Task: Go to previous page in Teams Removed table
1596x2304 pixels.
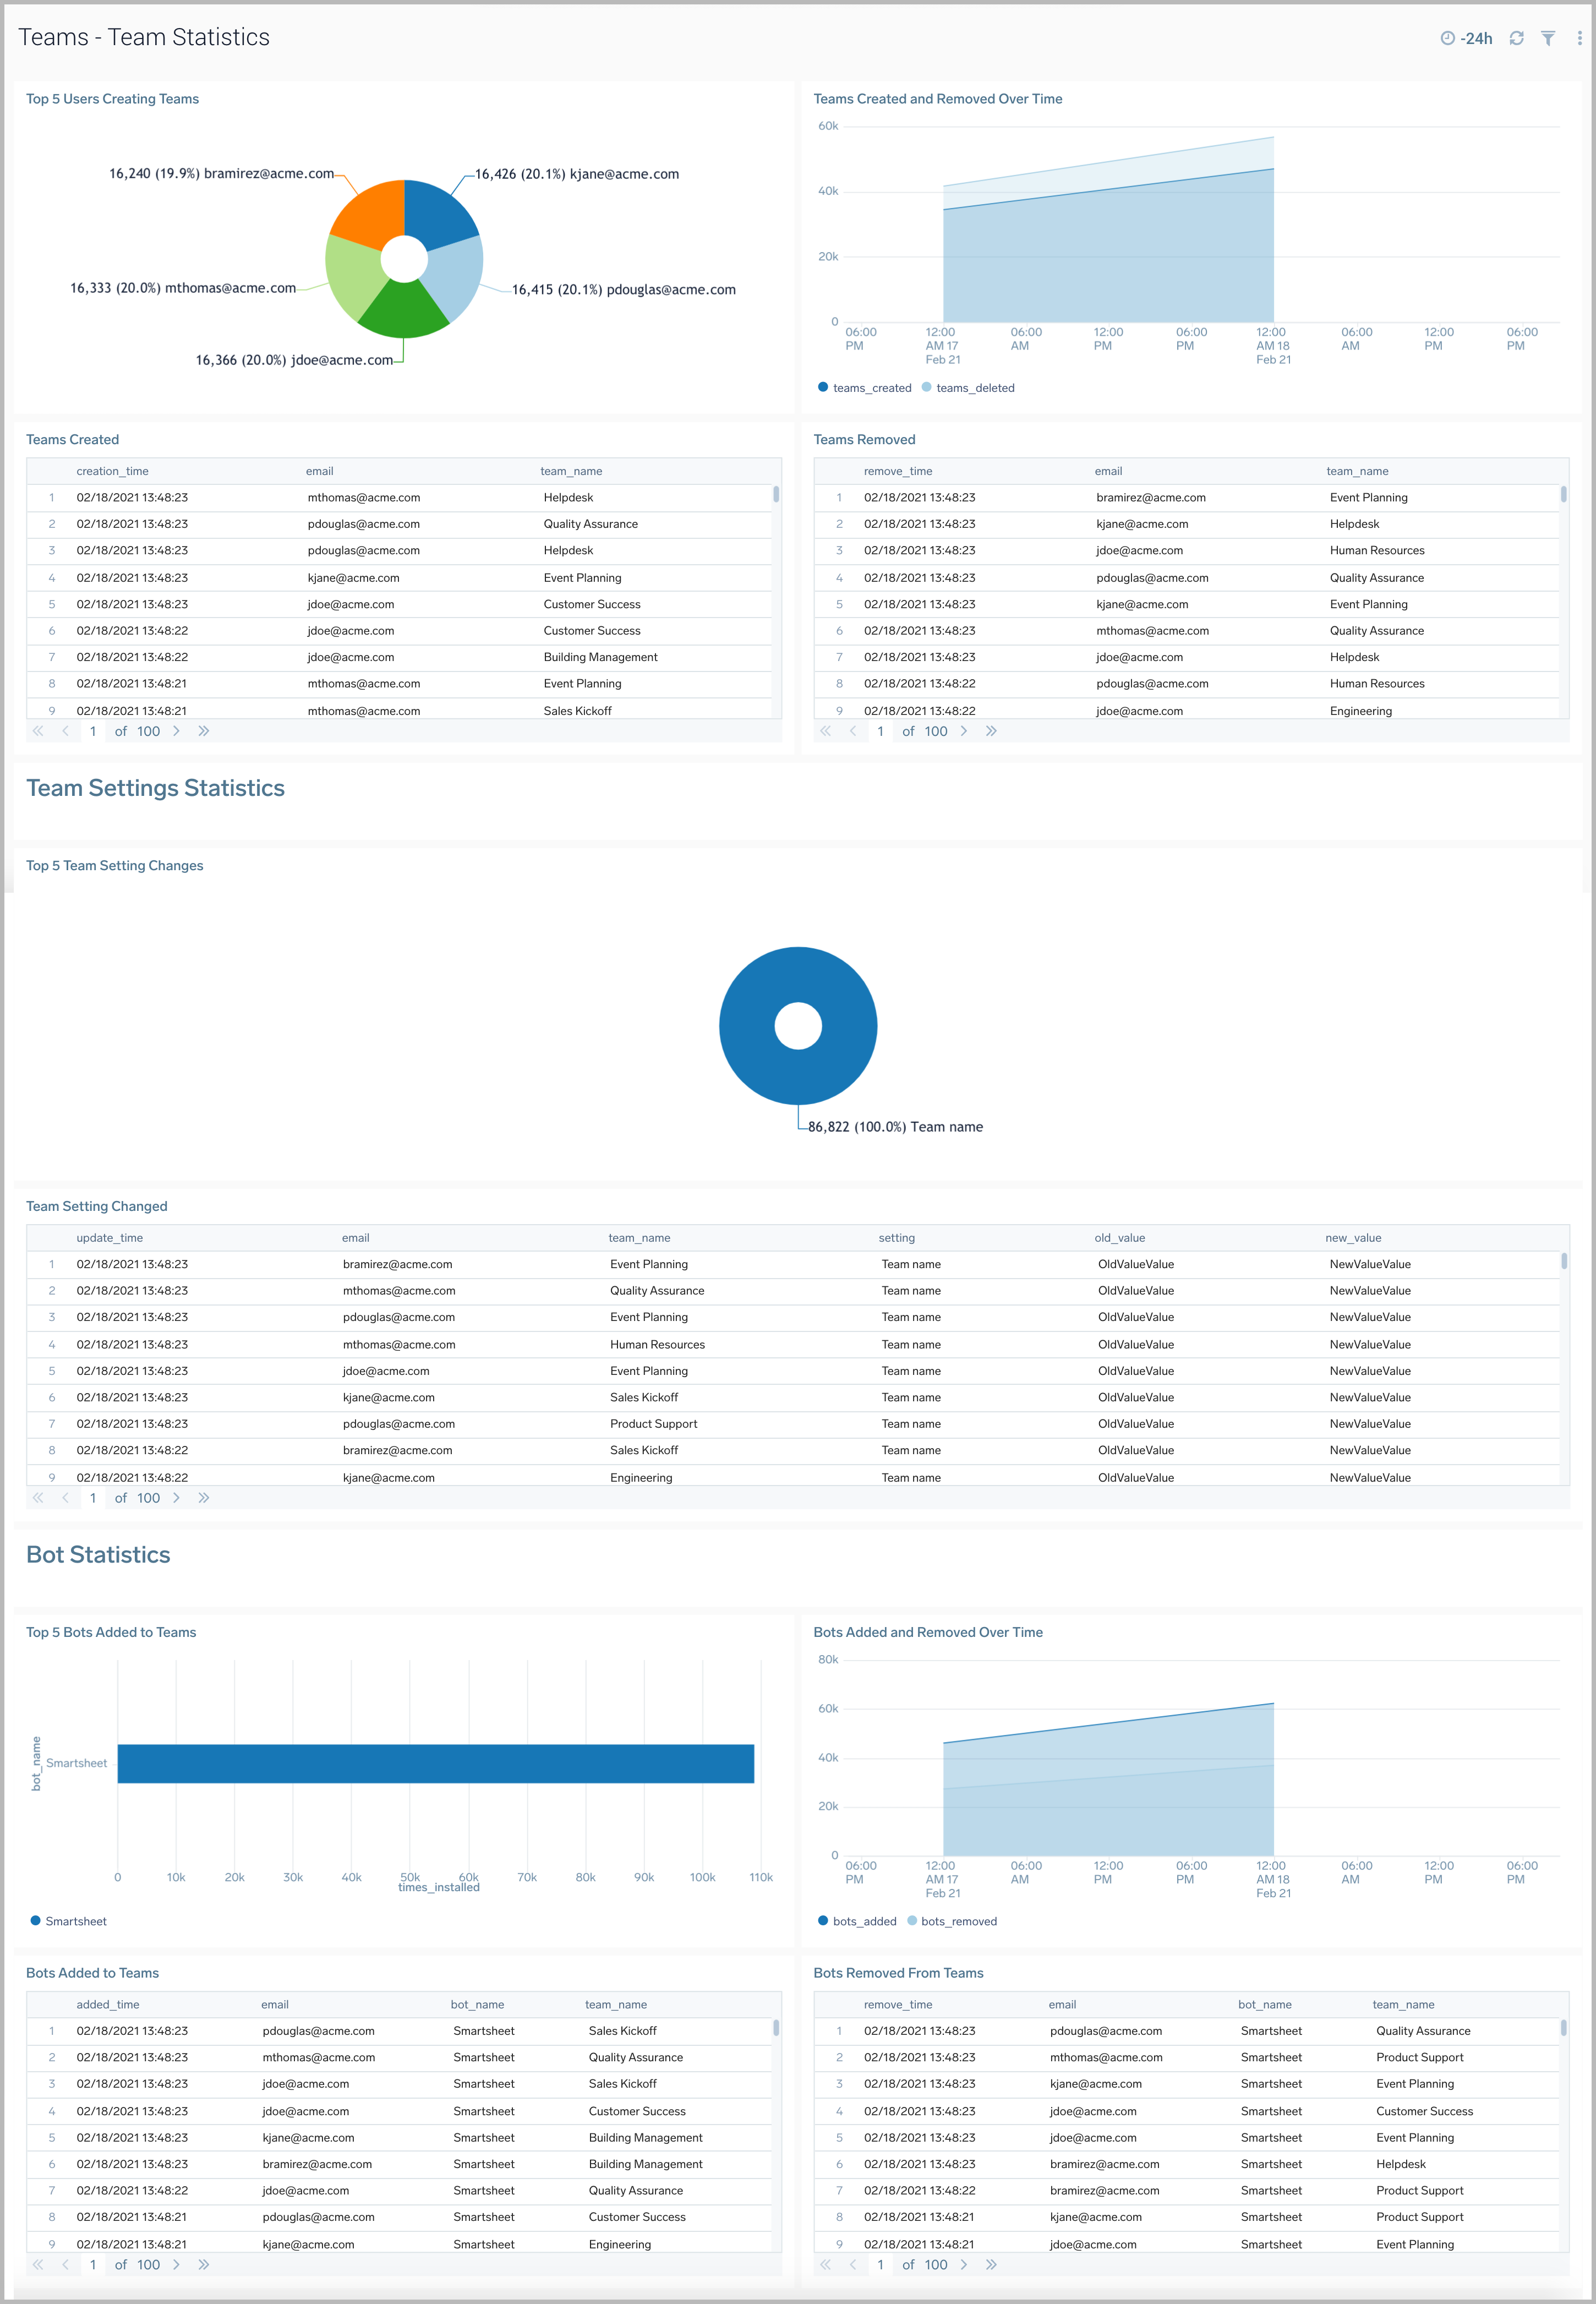Action: point(853,731)
